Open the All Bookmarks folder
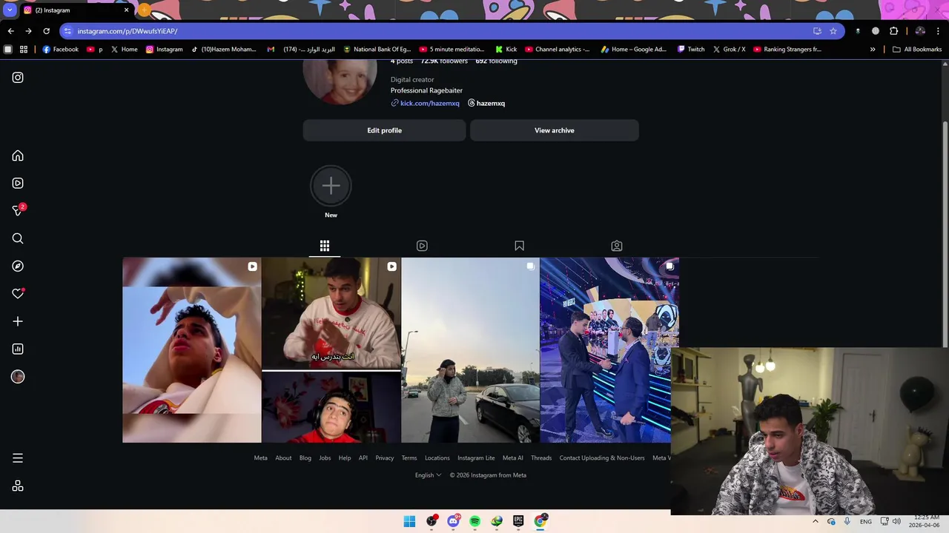The image size is (949, 533). tap(917, 50)
